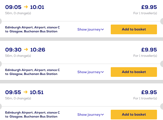Add the 09:55 journey to basket
This screenshot has height=120, width=163.
[x=134, y=114]
